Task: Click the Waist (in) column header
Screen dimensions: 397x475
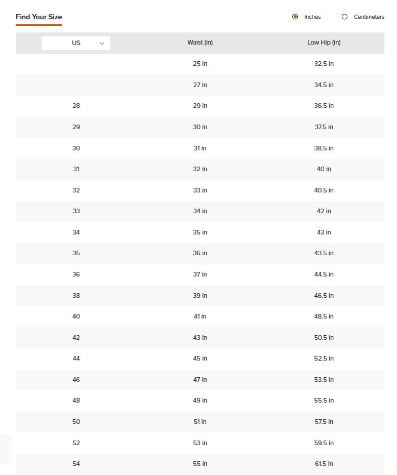Action: (200, 43)
